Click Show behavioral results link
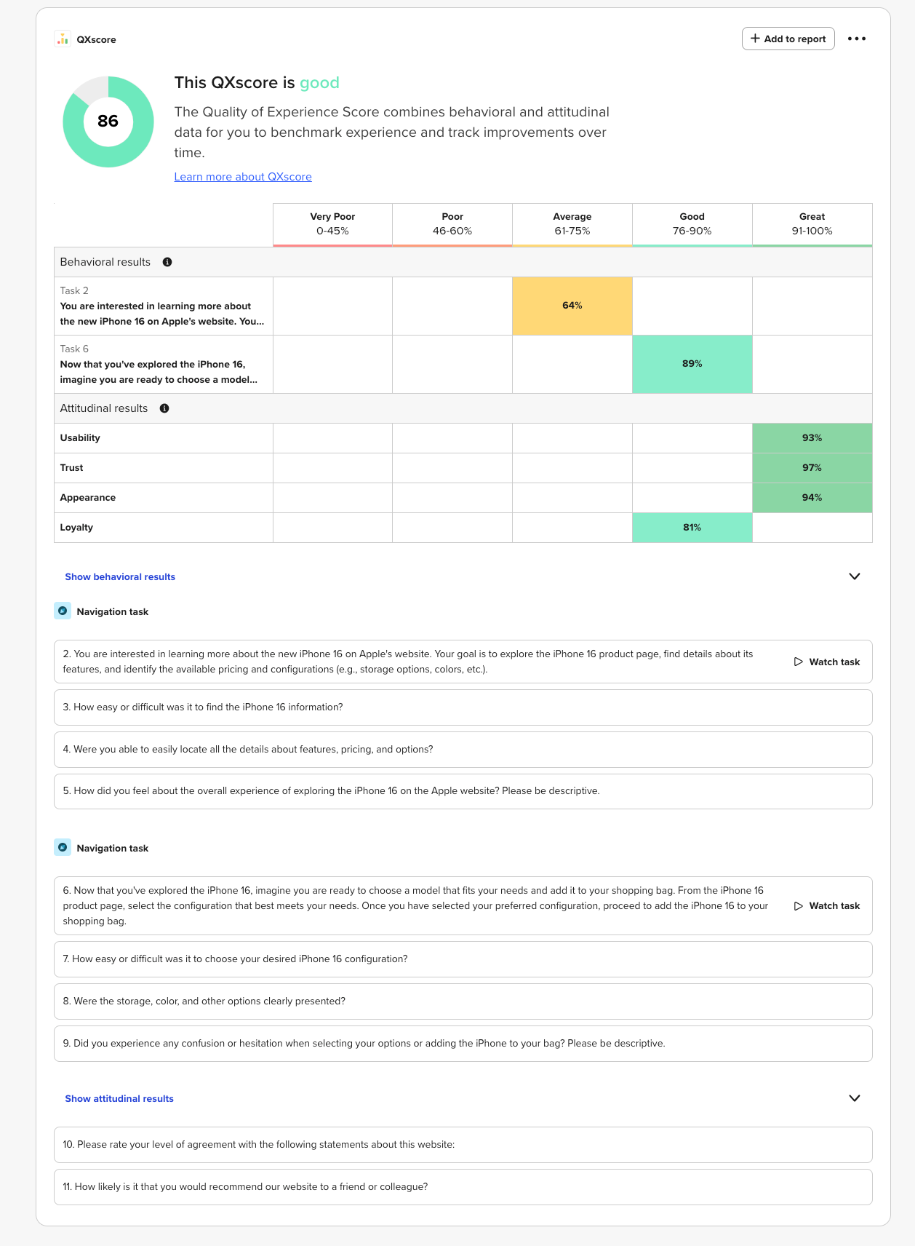The width and height of the screenshot is (915, 1246). click(x=120, y=576)
